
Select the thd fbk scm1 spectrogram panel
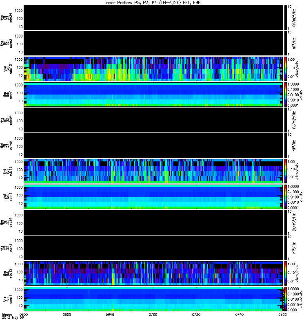(x=153, y=197)
